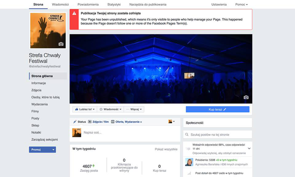295x177 pixels.
Task: Expand the Promuj button arrow
Action: pos(53,150)
